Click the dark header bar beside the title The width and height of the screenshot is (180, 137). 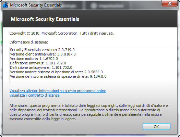[128, 19]
